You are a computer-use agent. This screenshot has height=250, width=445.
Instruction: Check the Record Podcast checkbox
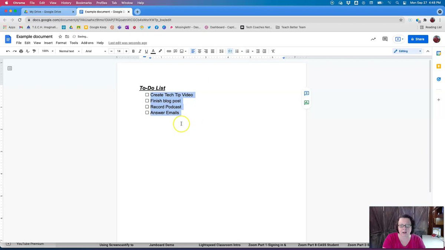click(x=147, y=107)
